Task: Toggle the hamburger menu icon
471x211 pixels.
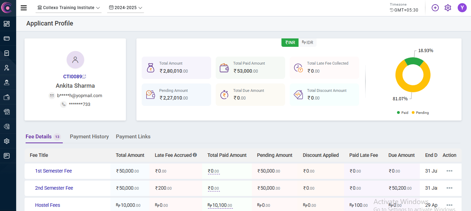Action: (x=24, y=8)
